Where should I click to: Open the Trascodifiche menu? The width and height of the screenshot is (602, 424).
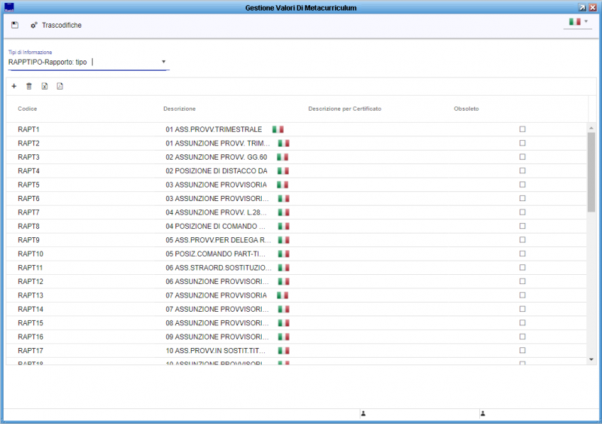(x=56, y=26)
